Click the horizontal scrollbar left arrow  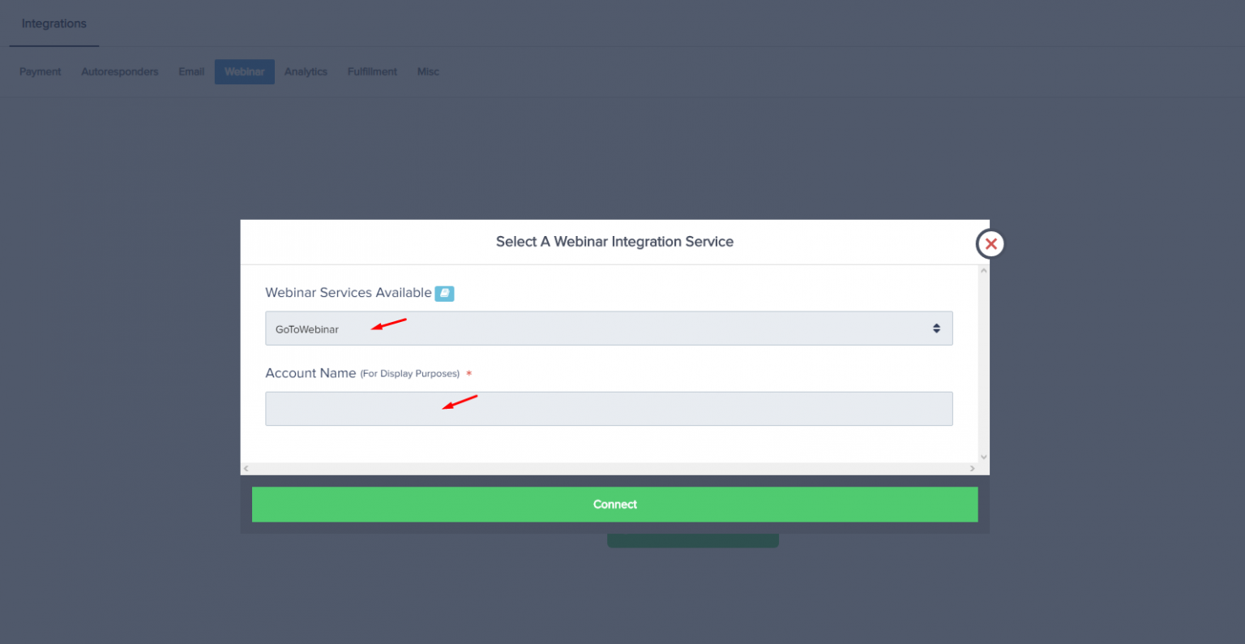[x=246, y=469]
